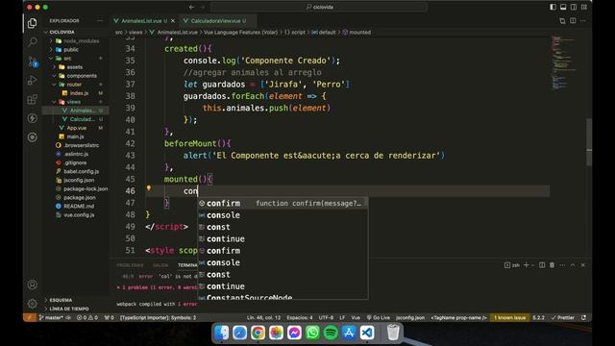Image resolution: width=615 pixels, height=346 pixels.
Task: Open errors and warnings count in status bar
Action: click(x=87, y=318)
